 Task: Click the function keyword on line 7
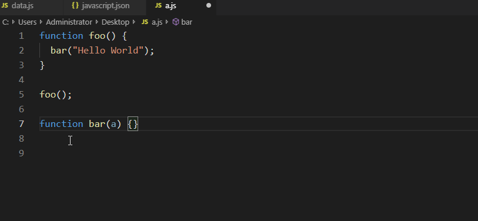(x=61, y=124)
